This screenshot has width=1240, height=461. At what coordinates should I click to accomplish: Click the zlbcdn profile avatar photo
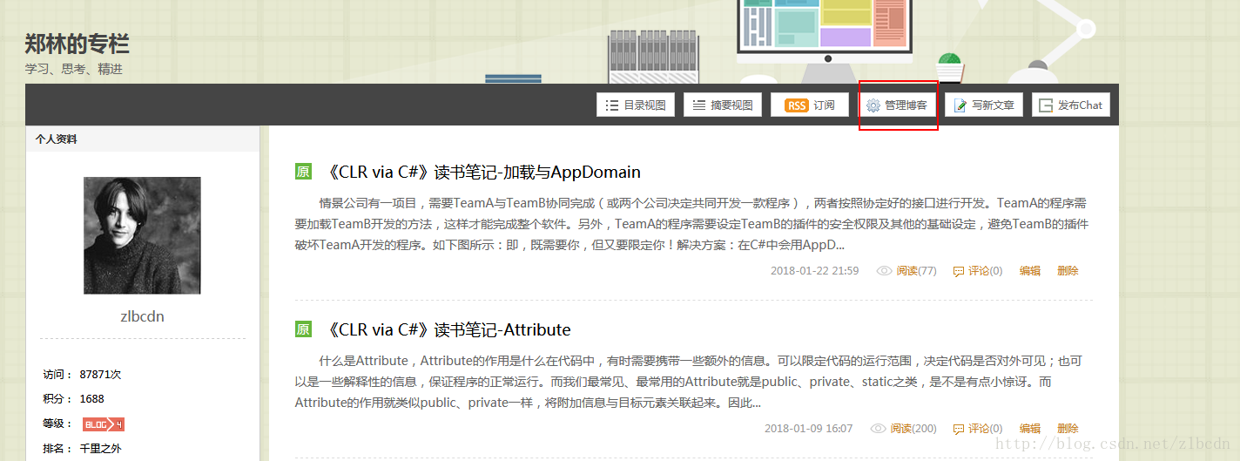[142, 235]
